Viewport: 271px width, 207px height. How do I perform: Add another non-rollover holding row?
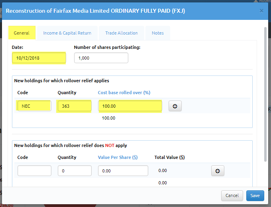[x=218, y=171]
